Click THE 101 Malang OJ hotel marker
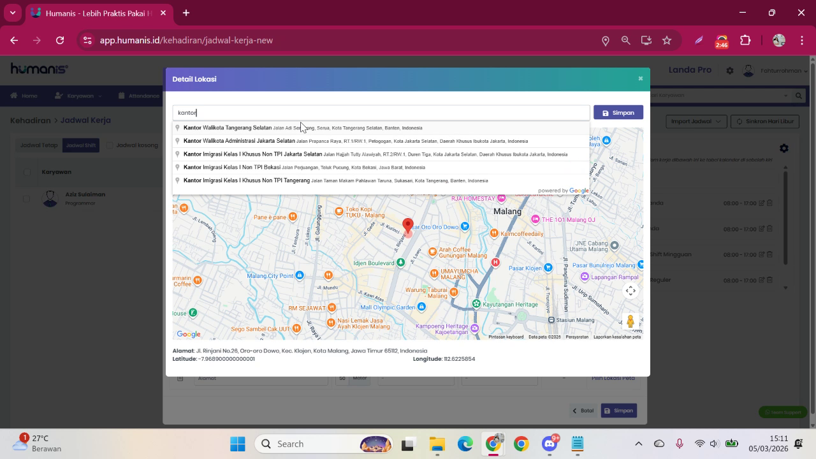 point(535,219)
